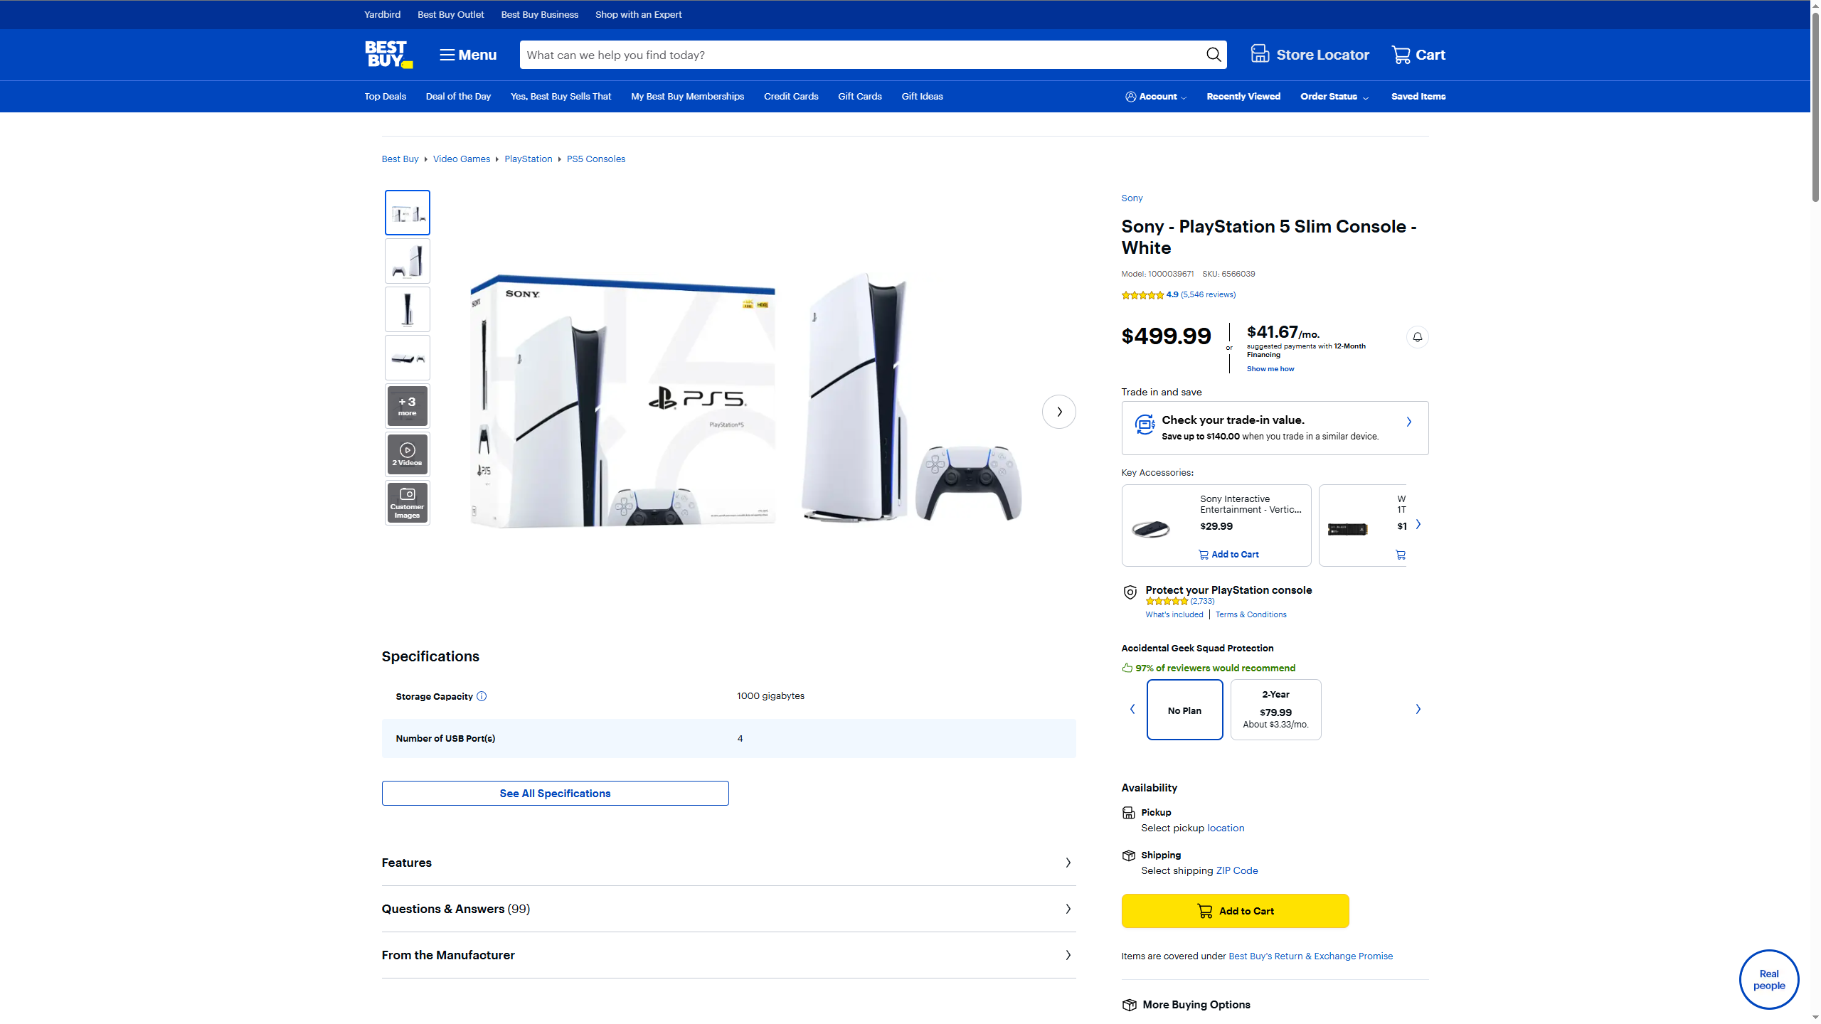Click Storage Capacity info icon
This screenshot has width=1821, height=1024.
point(482,697)
